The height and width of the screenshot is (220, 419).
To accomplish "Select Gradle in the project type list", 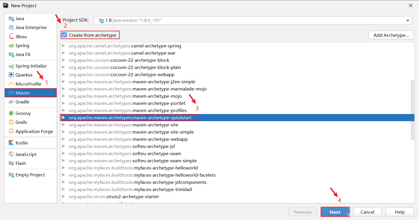I will [31, 102].
